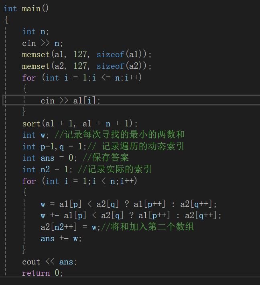Click the 'cout << ans;' output statement
260x285 pixels.
[x=50, y=262]
